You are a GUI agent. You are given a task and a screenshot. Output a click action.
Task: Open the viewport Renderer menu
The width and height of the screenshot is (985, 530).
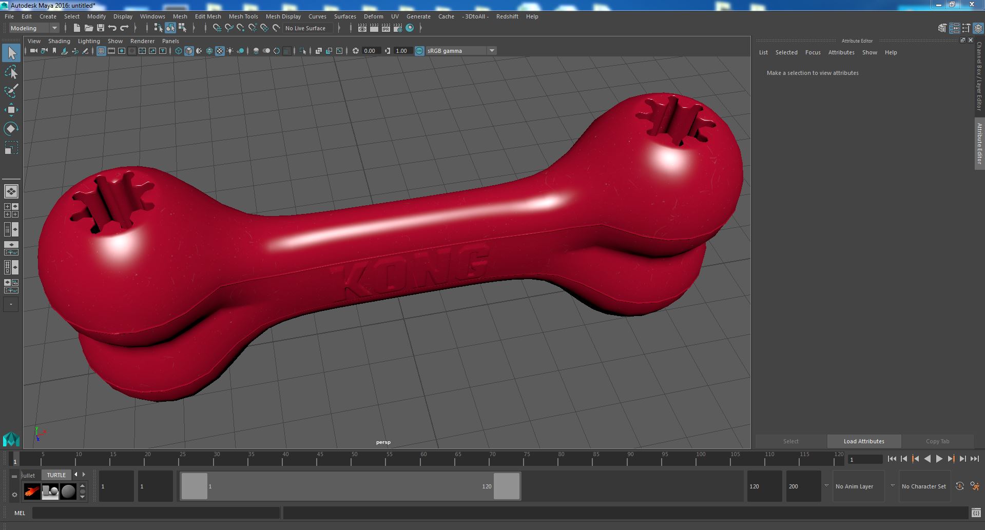(142, 41)
